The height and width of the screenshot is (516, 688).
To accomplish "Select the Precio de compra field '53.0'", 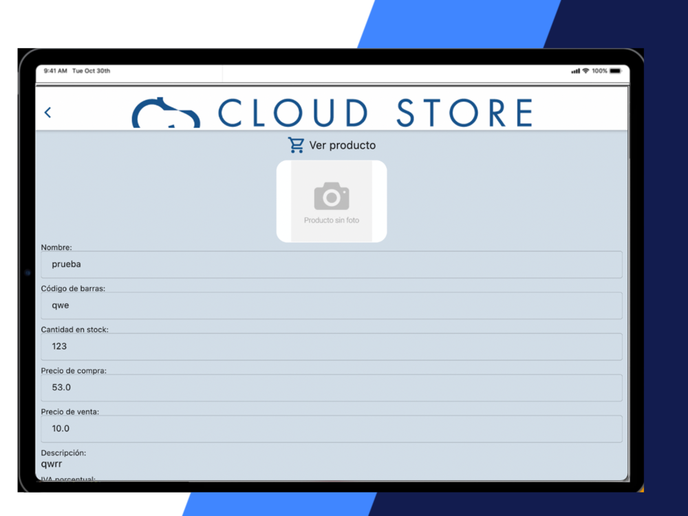I will click(x=332, y=388).
